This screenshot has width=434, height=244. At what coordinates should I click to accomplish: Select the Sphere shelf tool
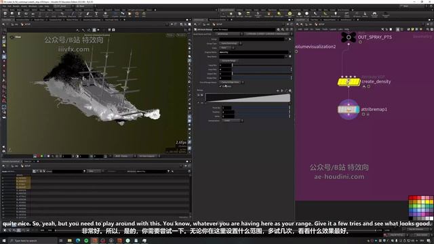12,14
